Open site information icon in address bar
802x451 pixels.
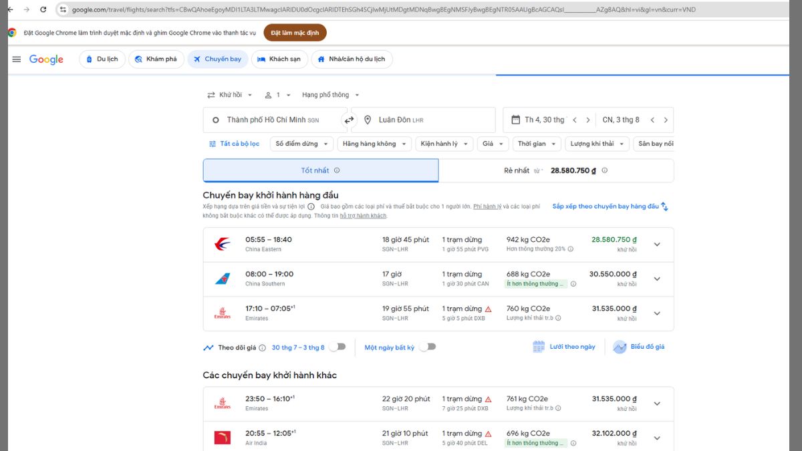(x=63, y=9)
